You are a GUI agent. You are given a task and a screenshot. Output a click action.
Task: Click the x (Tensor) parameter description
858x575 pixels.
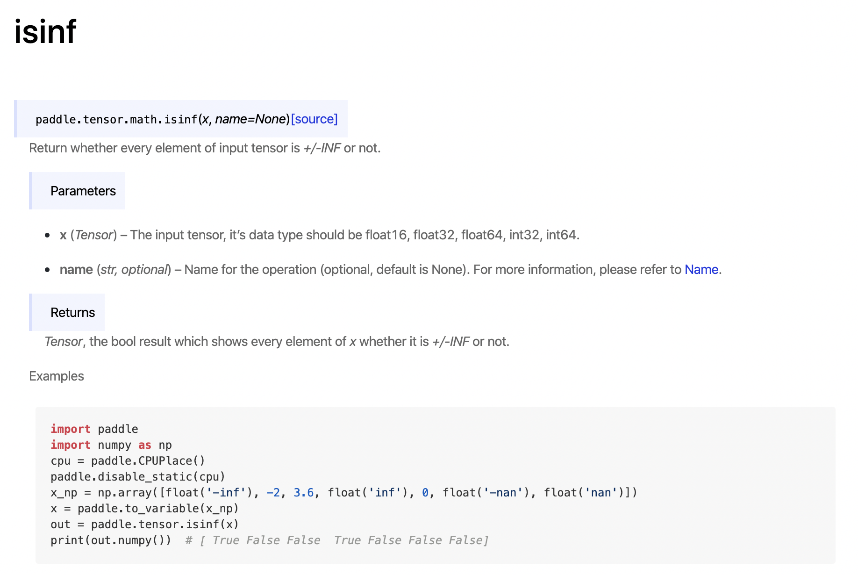point(320,235)
